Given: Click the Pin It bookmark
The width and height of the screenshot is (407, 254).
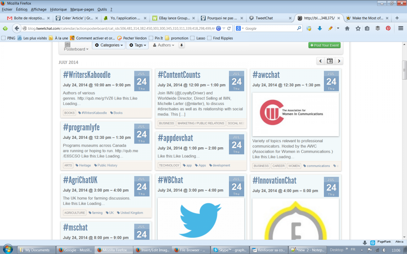Looking at the screenshot, I should [156, 38].
